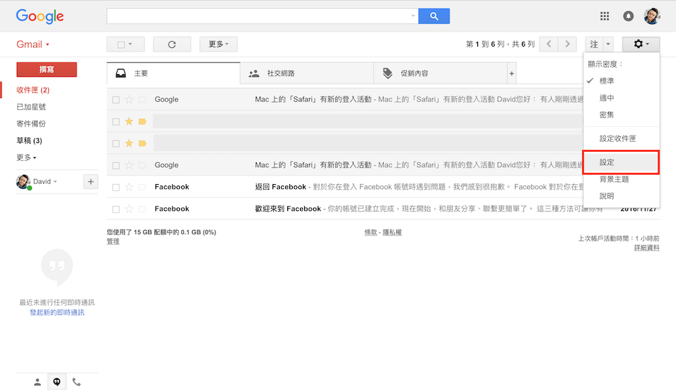The height and width of the screenshot is (390, 676).
Task: Choose 設定 from the gear menu
Action: (607, 163)
